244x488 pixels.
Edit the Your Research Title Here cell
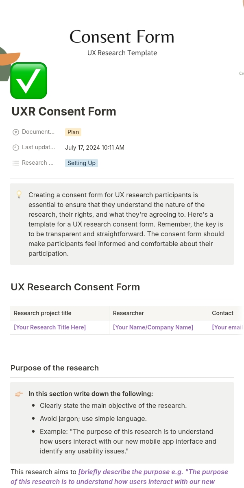click(50, 327)
